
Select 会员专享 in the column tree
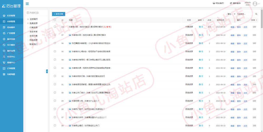(x=34, y=32)
